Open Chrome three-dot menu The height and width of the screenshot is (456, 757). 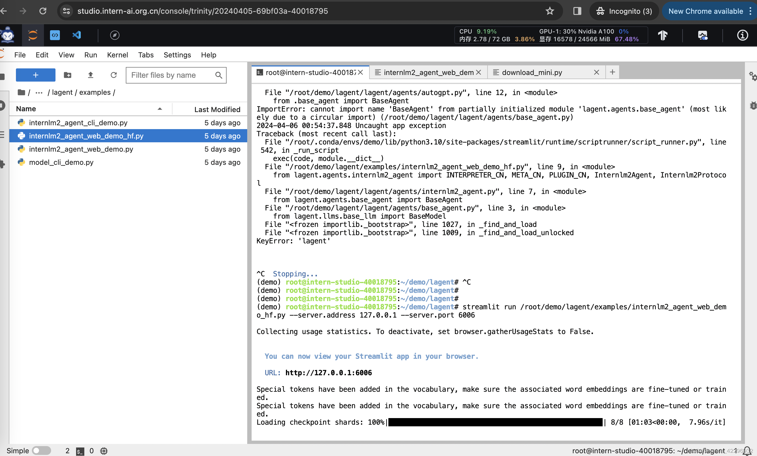tap(751, 11)
